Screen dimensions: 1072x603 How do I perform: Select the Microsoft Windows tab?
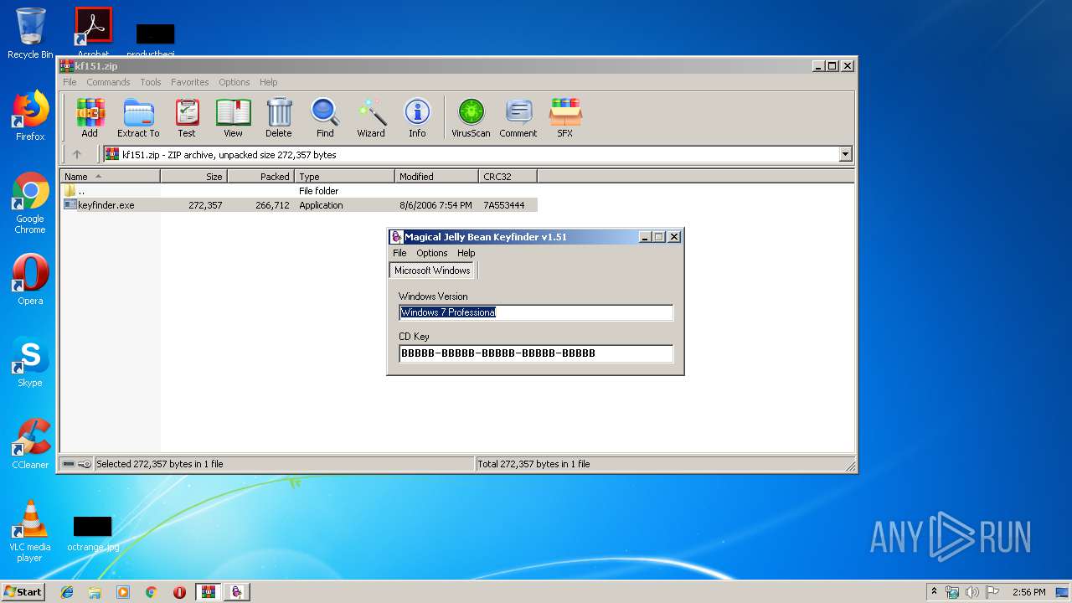click(x=432, y=271)
